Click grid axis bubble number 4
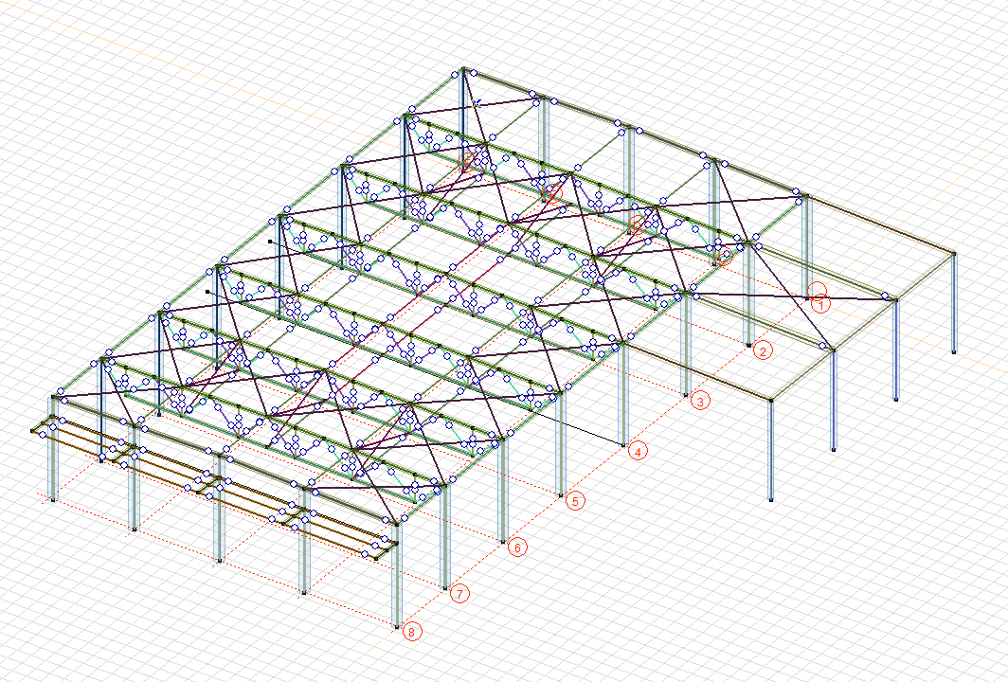The height and width of the screenshot is (682, 1008). tap(638, 452)
